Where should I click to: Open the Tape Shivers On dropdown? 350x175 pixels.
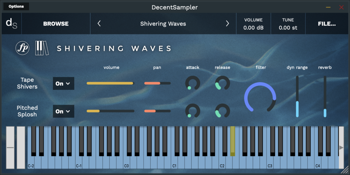point(63,84)
